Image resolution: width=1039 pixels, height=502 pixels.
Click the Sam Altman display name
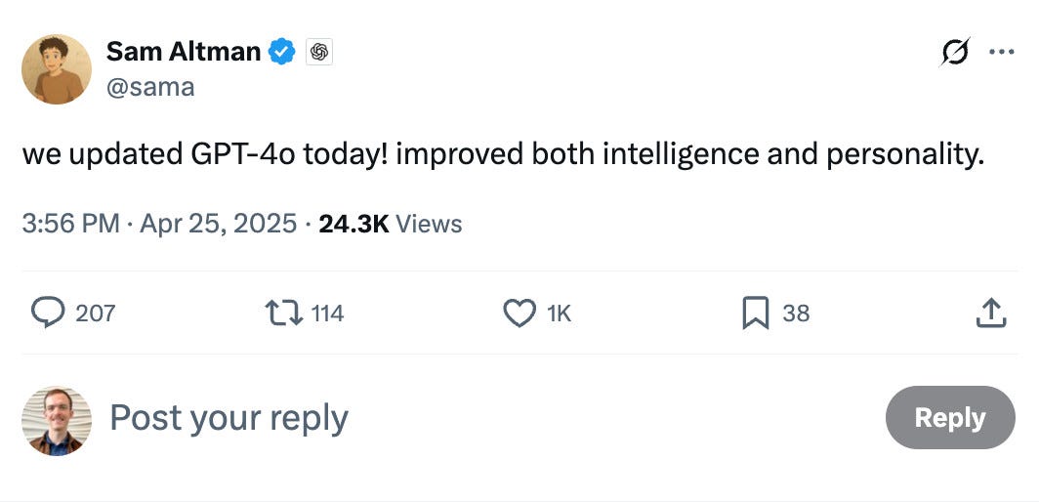(184, 51)
